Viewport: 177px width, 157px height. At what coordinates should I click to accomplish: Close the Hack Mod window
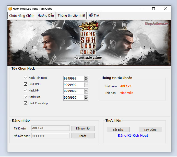coord(165,9)
